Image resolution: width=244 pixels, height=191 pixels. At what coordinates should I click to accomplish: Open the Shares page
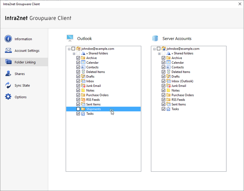click(x=24, y=74)
